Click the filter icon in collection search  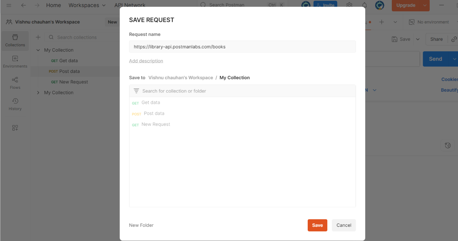(x=136, y=91)
